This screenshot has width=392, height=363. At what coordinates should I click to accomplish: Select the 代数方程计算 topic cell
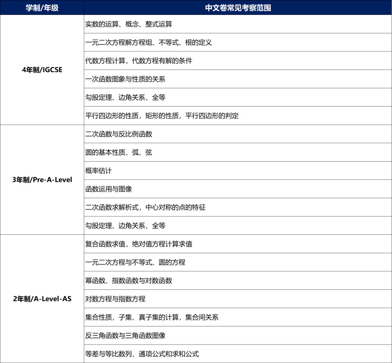coord(139,61)
